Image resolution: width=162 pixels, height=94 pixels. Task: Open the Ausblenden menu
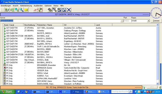tap(38, 6)
